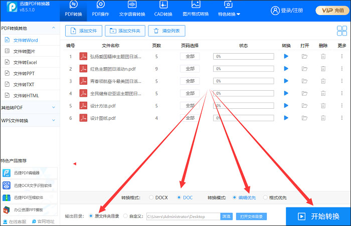Click the 添加文件夹 button
351x226 pixels.
[125, 31]
